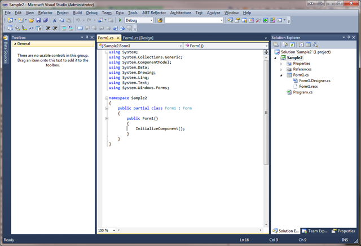361x246 pixels.
Task: Open the Data Sources side tab
Action: [6, 50]
